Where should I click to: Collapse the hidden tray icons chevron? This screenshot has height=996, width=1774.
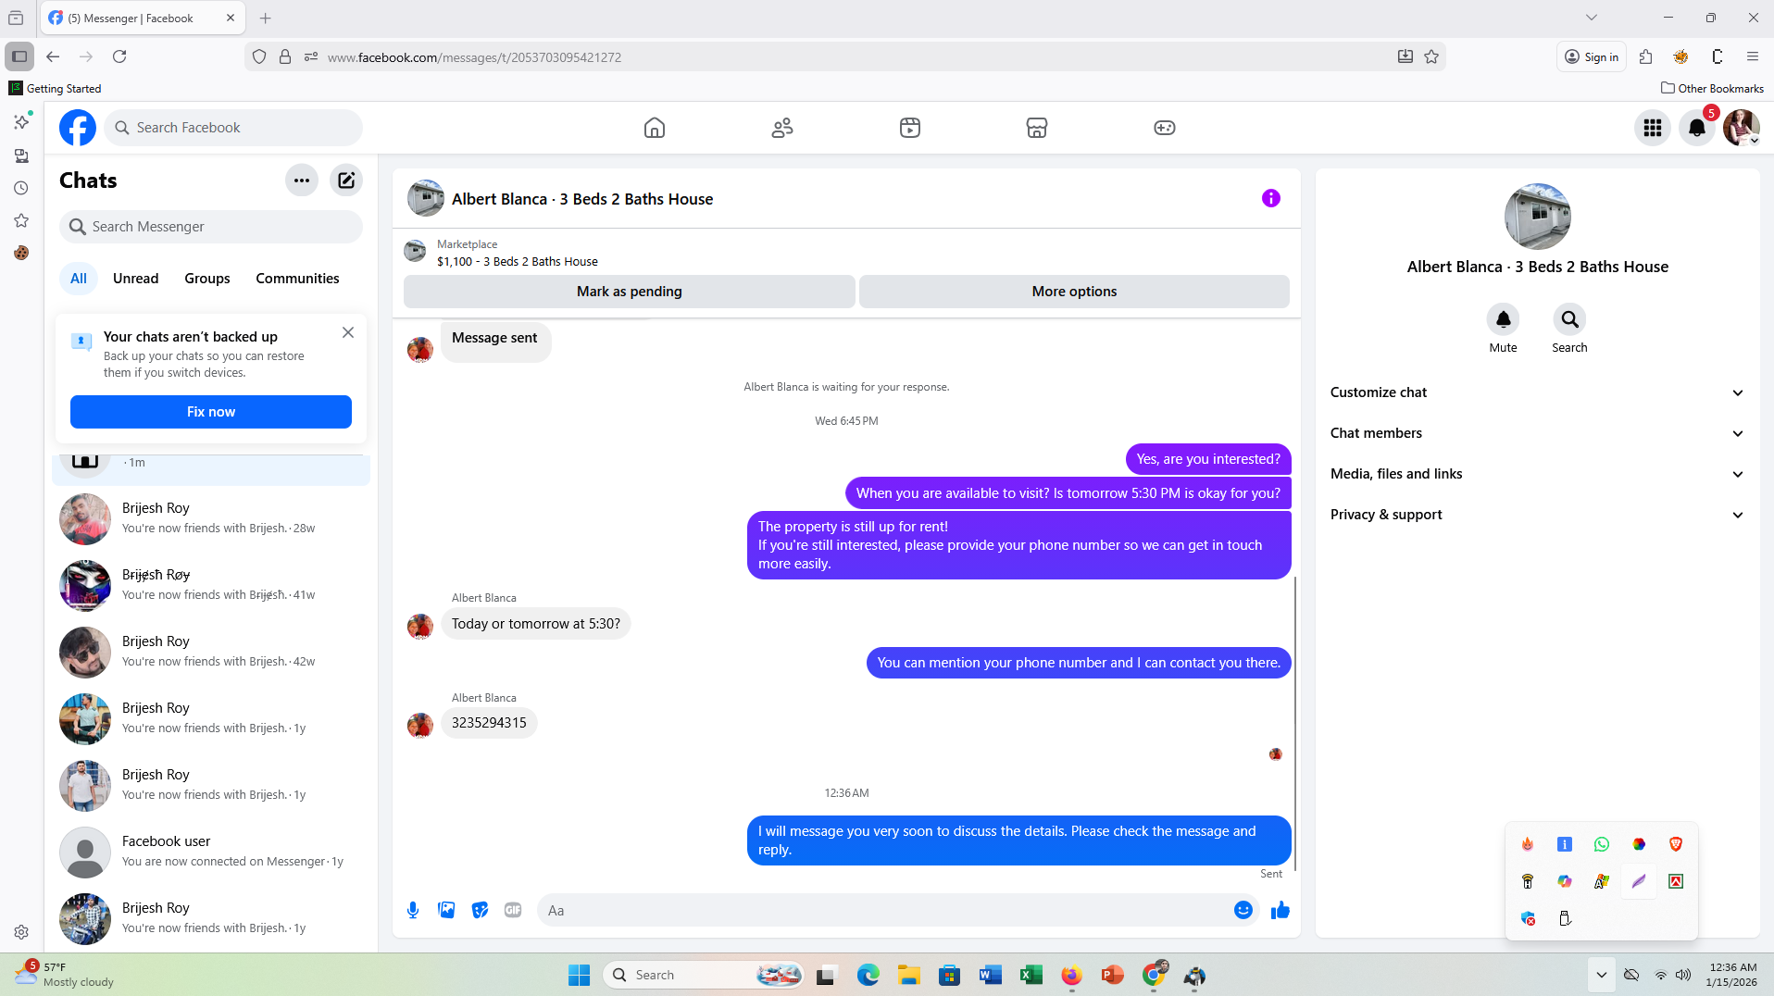(x=1602, y=975)
